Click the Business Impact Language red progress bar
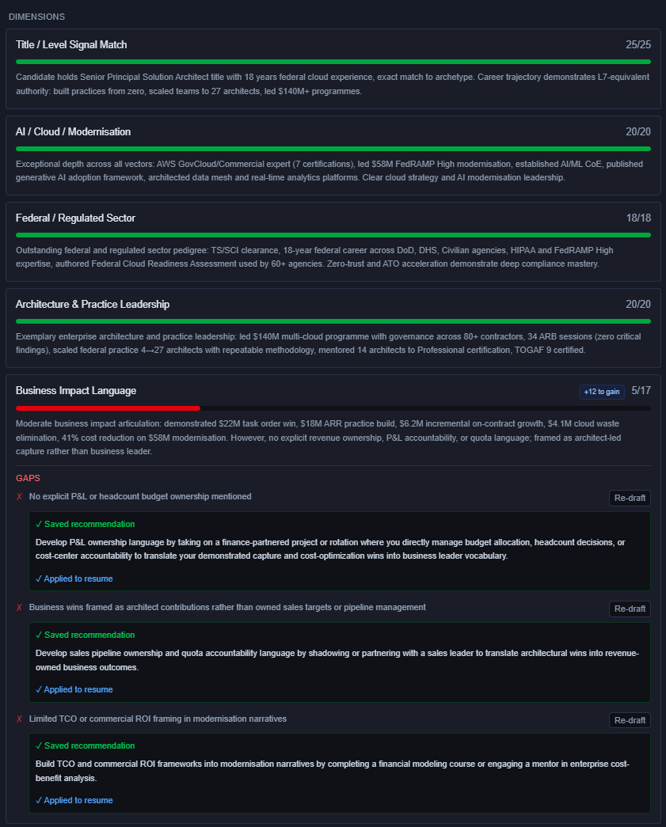The width and height of the screenshot is (666, 827). (x=108, y=408)
